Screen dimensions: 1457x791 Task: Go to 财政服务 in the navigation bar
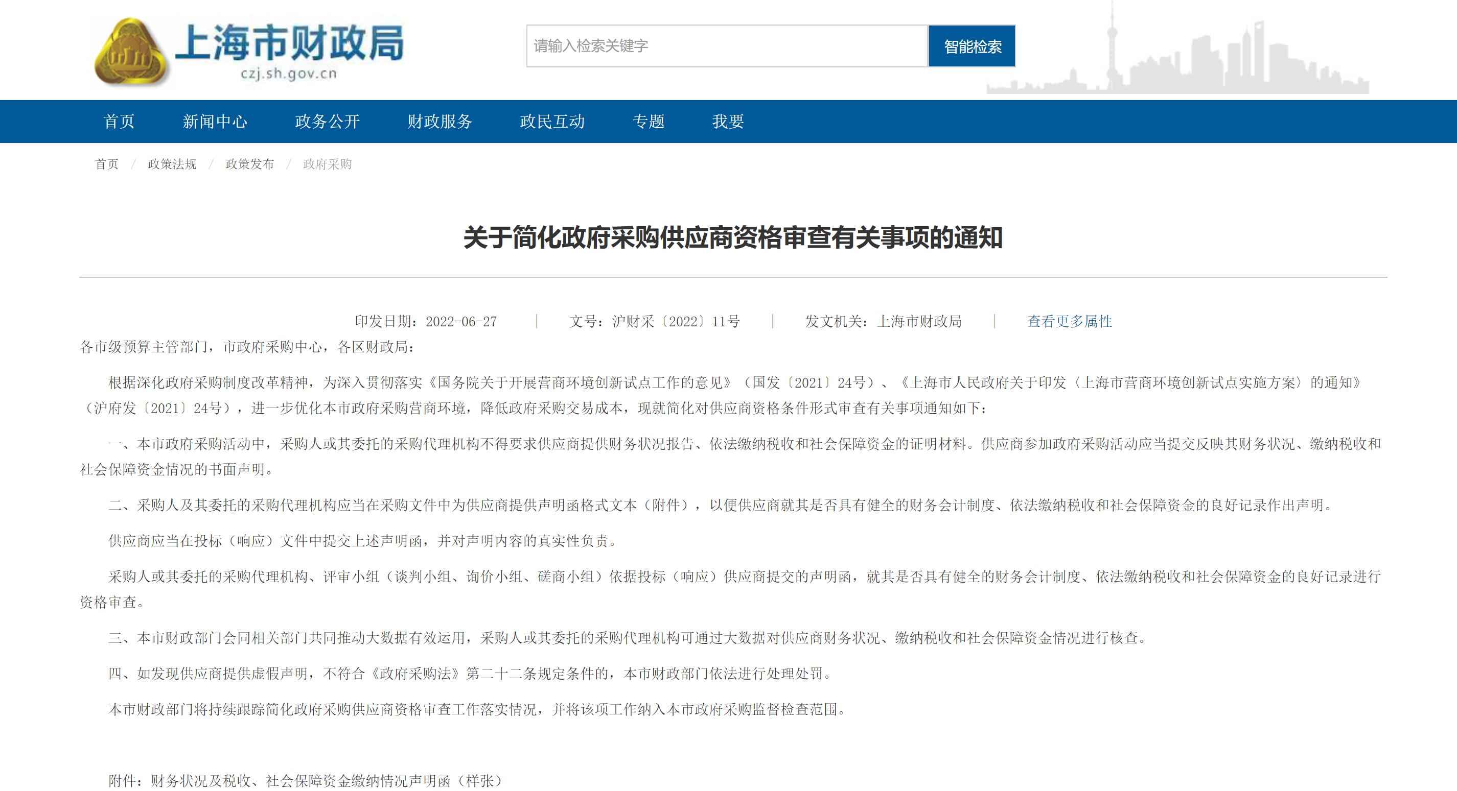pyautogui.click(x=440, y=122)
